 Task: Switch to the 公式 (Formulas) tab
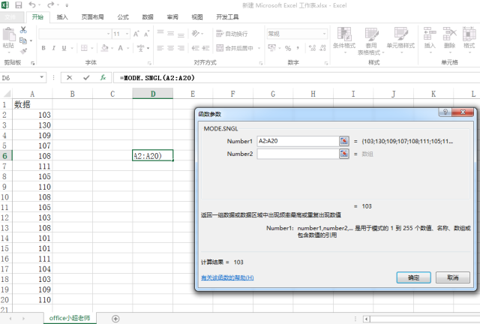(x=123, y=16)
